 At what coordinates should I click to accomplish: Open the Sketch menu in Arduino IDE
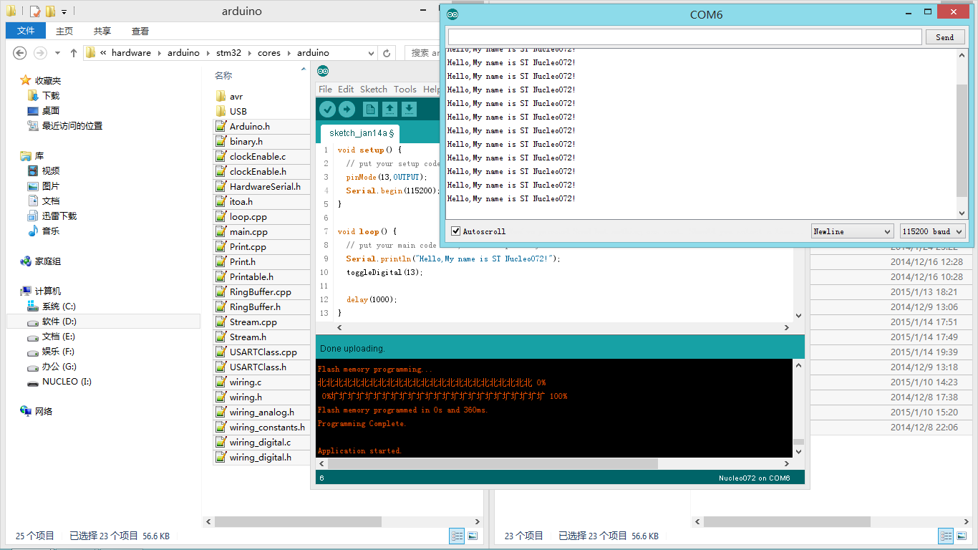[373, 90]
